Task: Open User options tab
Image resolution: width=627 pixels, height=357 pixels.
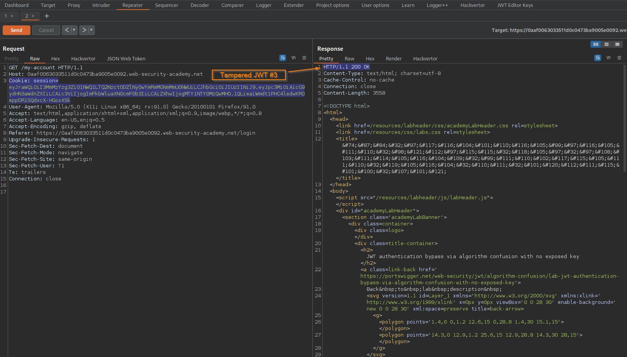Action: coord(376,5)
